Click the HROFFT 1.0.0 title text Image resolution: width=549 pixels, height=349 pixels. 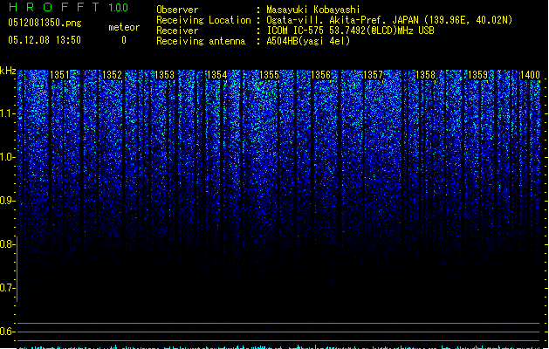pyautogui.click(x=69, y=7)
